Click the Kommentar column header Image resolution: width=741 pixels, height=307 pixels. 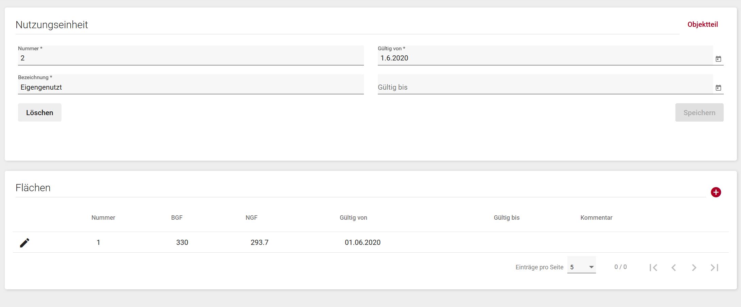[596, 218]
